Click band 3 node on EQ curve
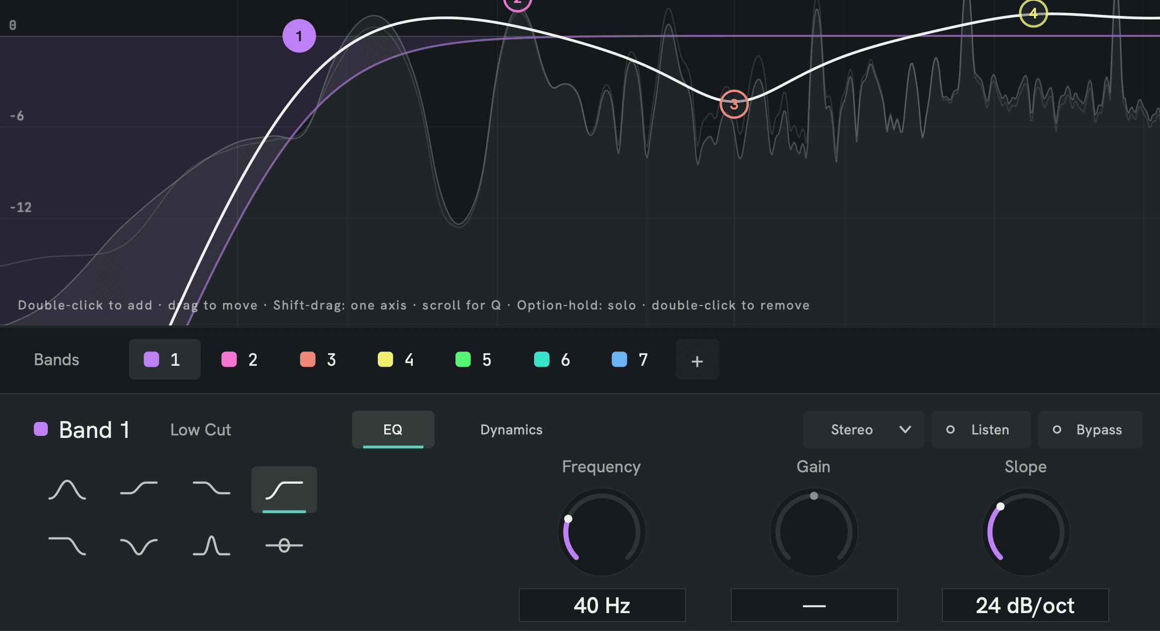Screen dimensions: 1160x631 pyautogui.click(x=734, y=104)
